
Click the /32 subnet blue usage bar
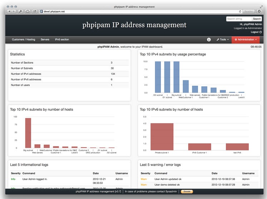pos(158,77)
